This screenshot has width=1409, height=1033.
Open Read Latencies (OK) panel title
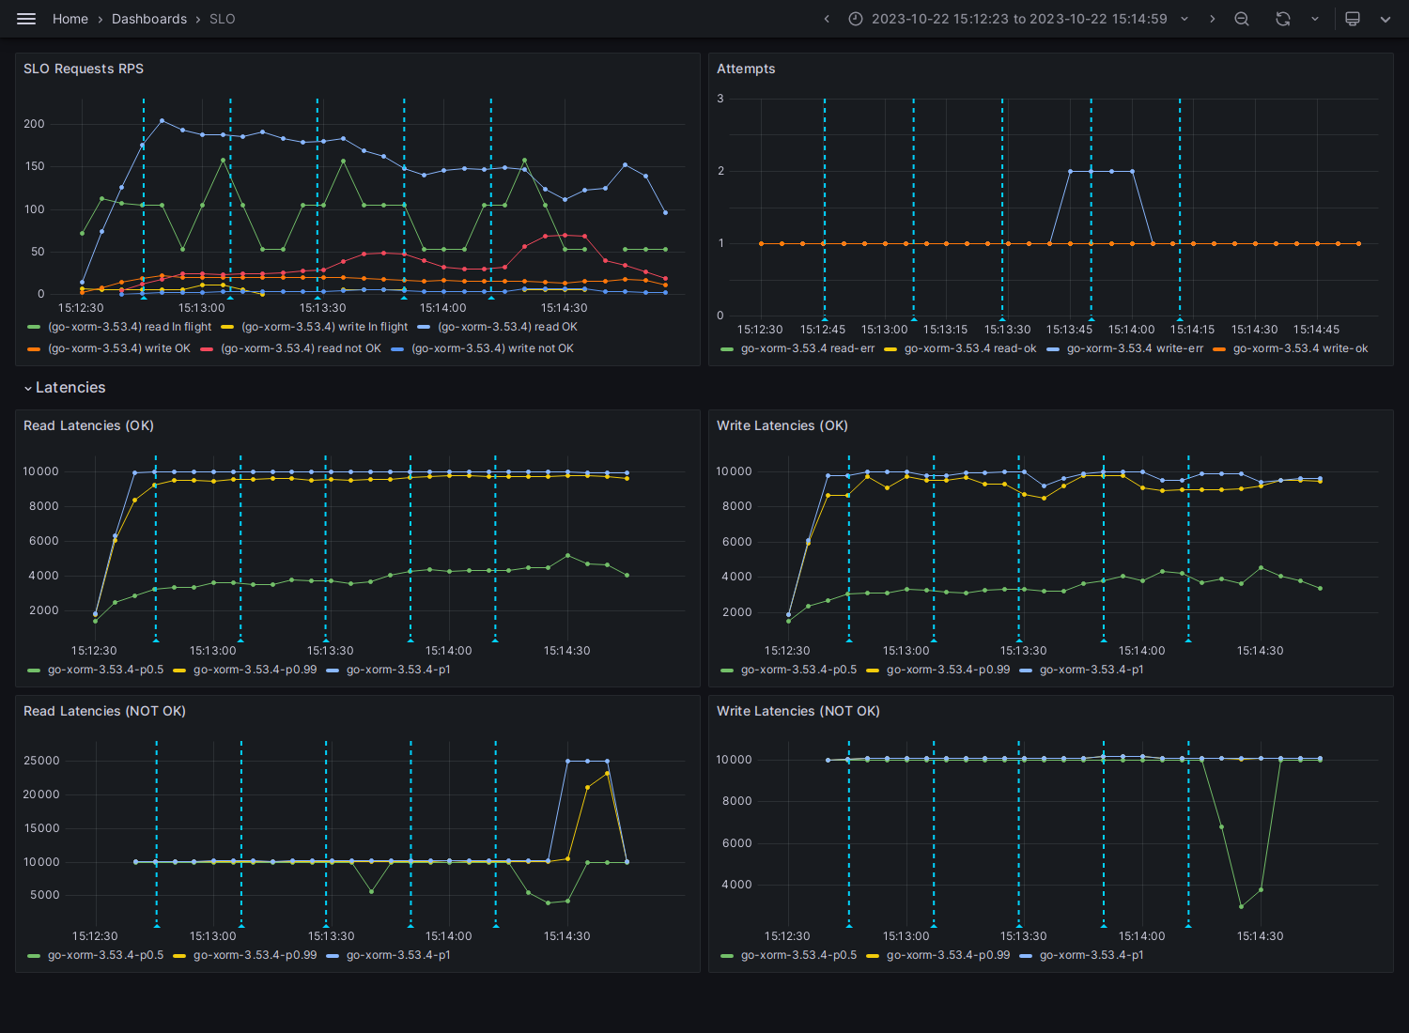click(88, 425)
